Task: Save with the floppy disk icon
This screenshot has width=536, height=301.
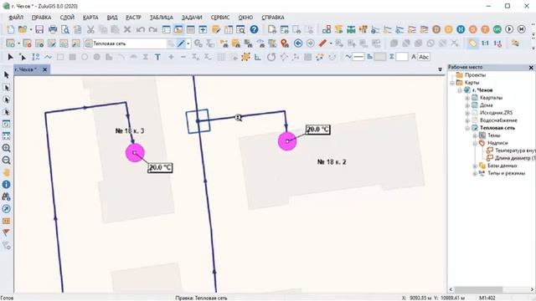Action: tap(39, 29)
